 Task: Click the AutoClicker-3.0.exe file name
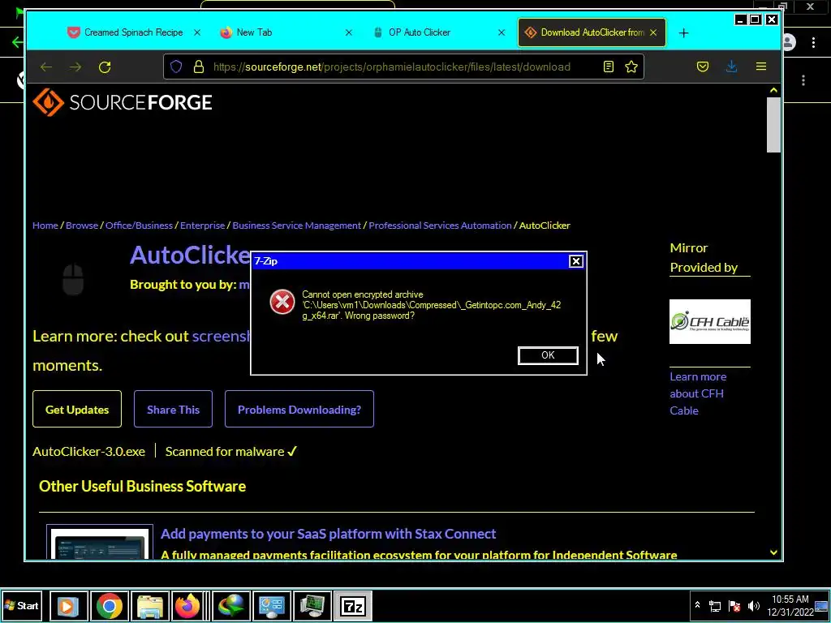click(x=88, y=451)
